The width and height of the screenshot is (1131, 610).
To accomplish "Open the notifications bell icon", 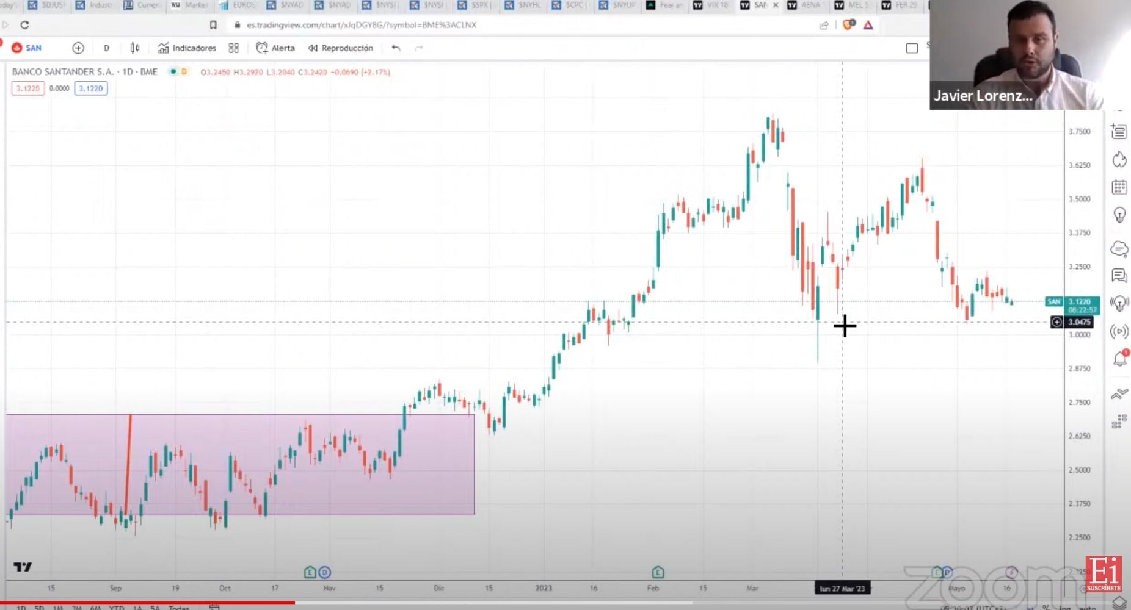I will click(x=1119, y=358).
